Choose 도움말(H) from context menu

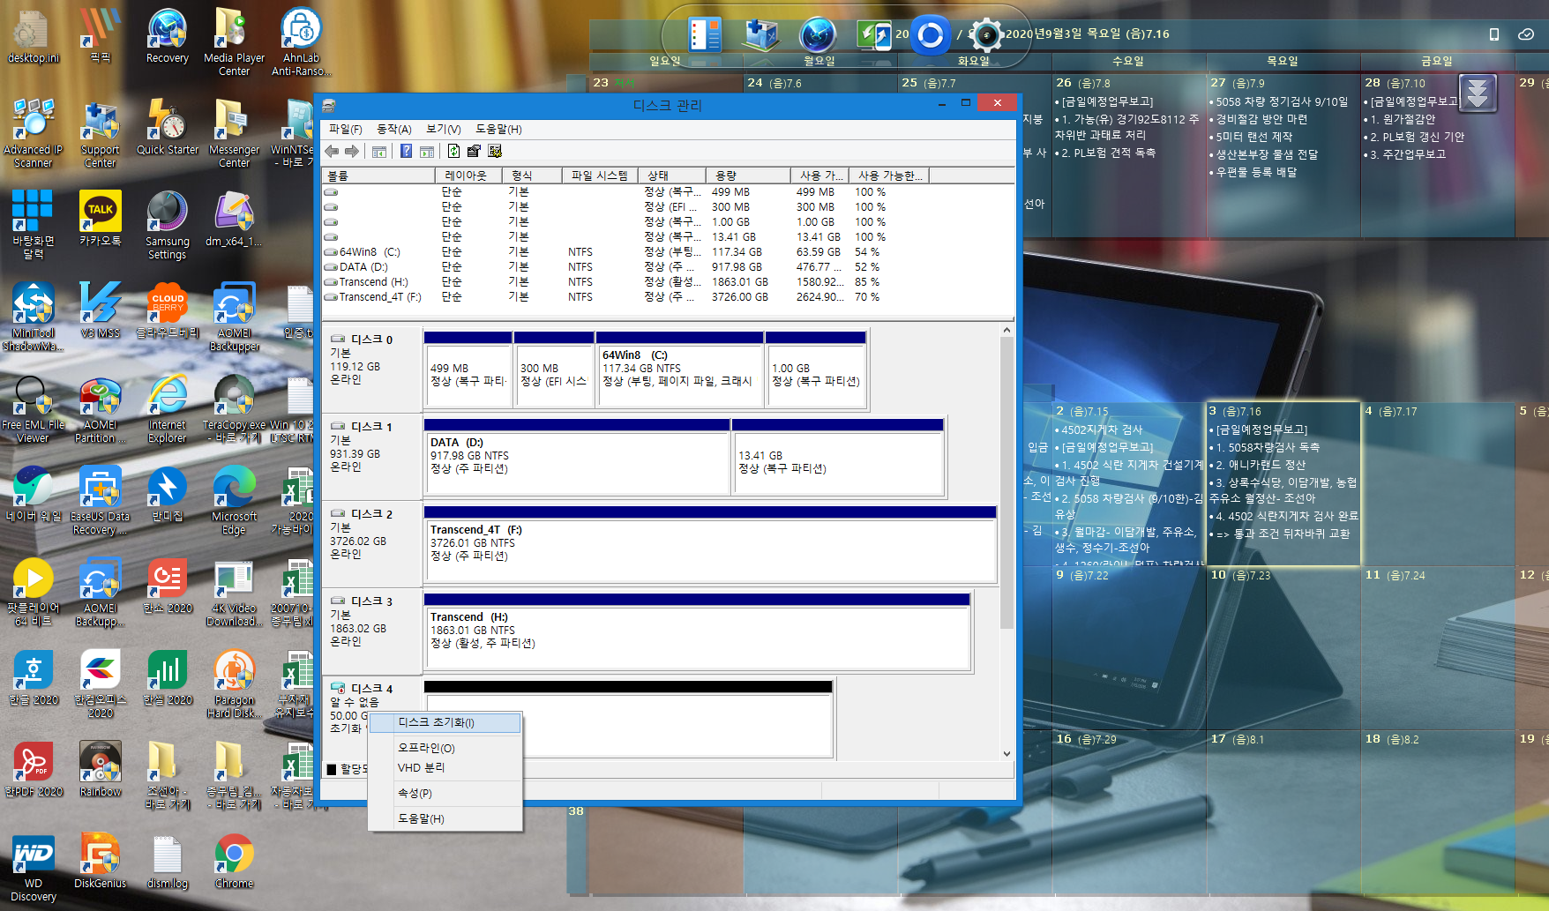point(445,818)
